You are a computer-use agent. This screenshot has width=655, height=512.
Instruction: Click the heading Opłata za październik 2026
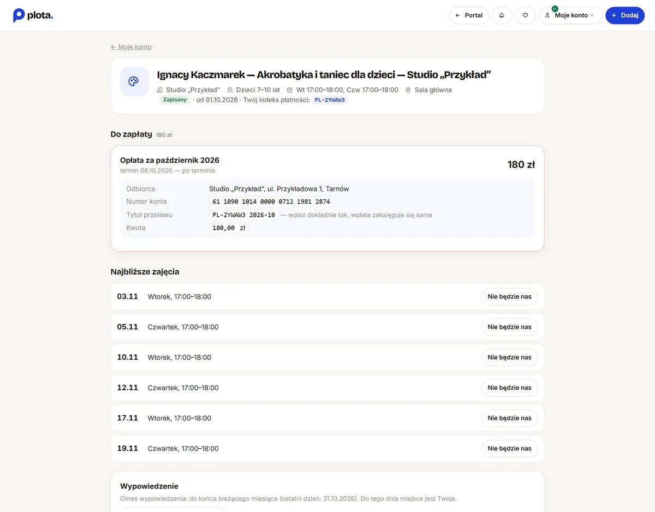[170, 160]
